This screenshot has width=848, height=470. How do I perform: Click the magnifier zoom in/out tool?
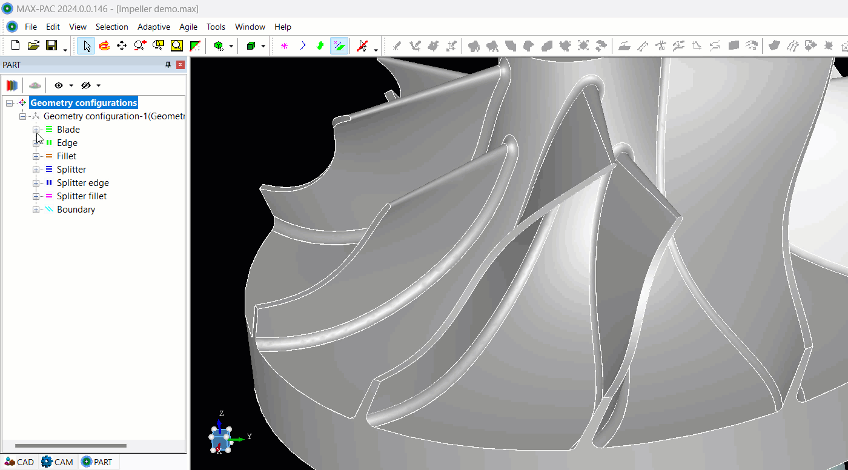click(140, 46)
